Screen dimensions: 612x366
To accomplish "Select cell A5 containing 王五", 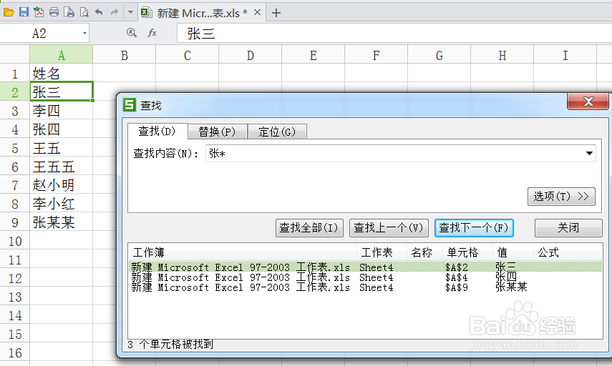I will [62, 148].
